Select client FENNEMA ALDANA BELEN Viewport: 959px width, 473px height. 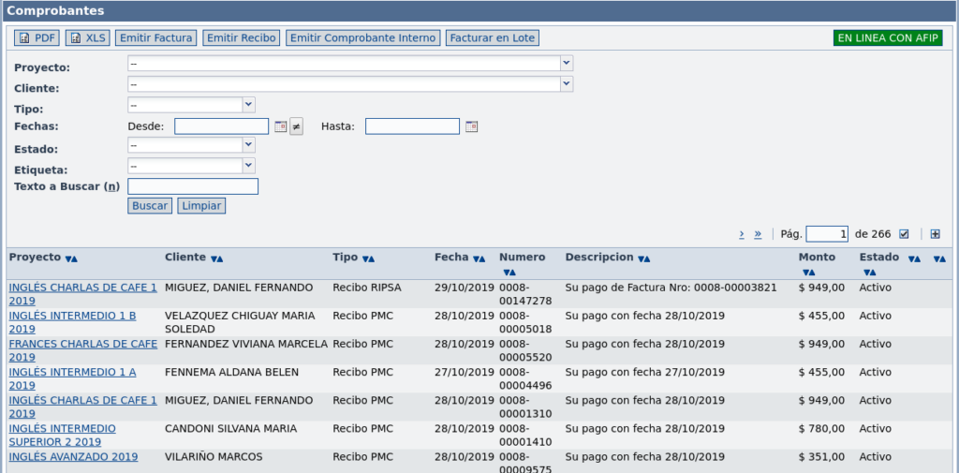(x=232, y=372)
